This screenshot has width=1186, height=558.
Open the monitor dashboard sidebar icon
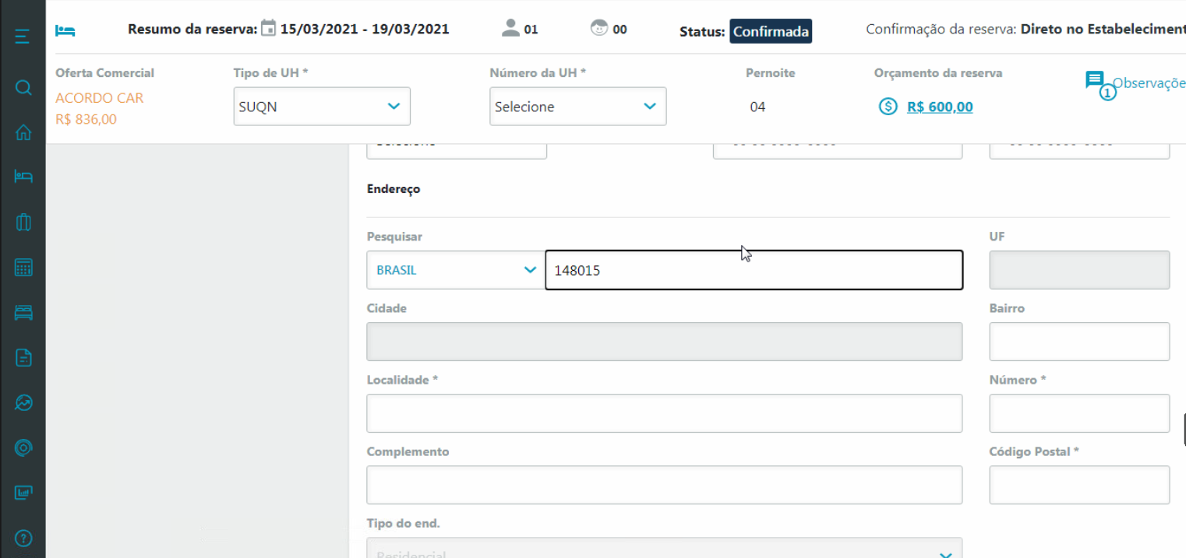(x=23, y=493)
